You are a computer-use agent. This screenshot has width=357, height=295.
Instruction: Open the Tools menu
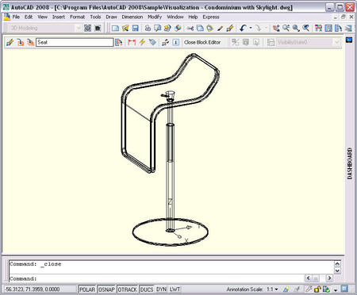[95, 17]
